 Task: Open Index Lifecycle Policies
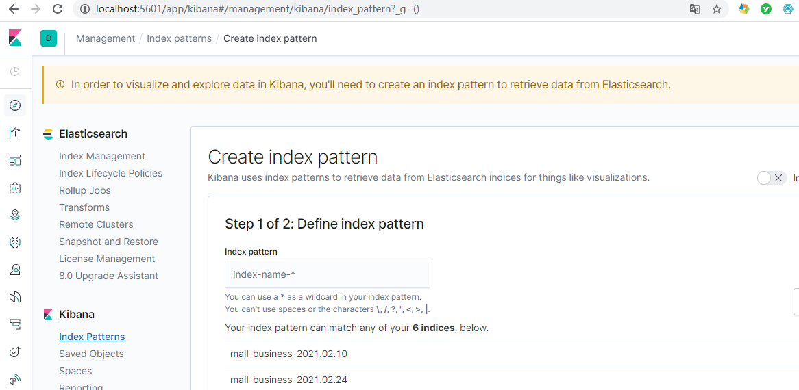(110, 173)
